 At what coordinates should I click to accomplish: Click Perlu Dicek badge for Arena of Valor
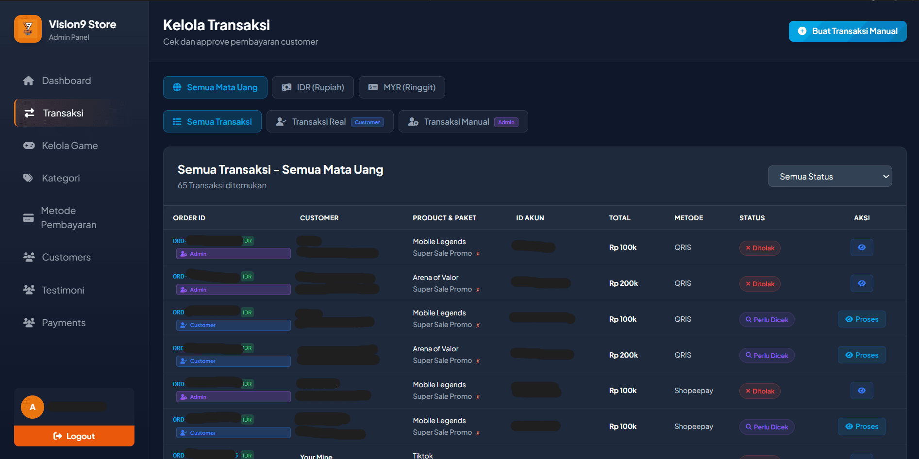[767, 356]
